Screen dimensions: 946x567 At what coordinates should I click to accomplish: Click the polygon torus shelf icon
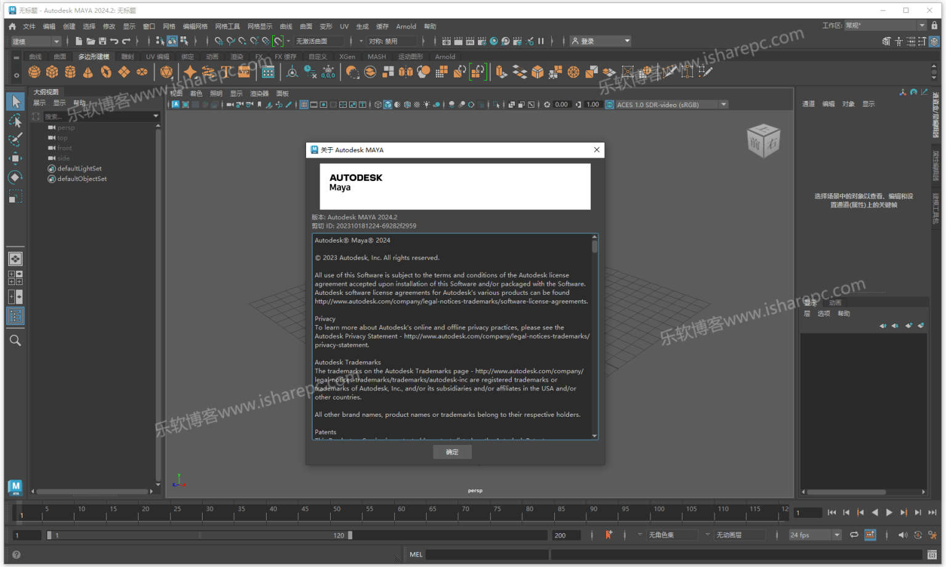tap(106, 72)
